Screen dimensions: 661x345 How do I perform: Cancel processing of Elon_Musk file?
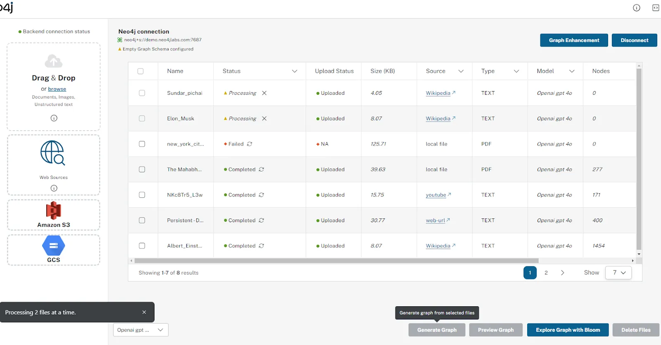click(264, 119)
